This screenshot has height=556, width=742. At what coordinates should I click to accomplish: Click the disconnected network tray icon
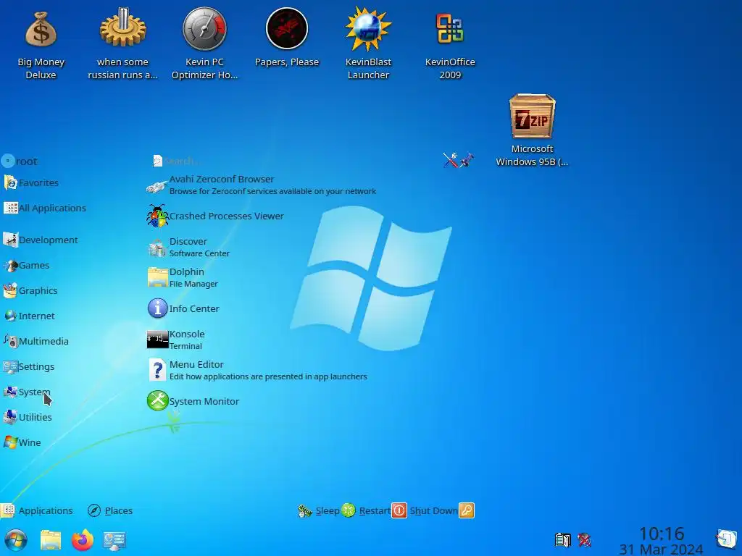click(x=585, y=539)
